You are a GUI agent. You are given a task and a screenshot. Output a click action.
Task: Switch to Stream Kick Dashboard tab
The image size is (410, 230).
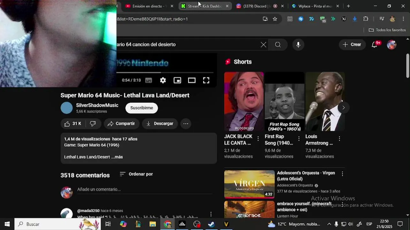tap(205, 6)
